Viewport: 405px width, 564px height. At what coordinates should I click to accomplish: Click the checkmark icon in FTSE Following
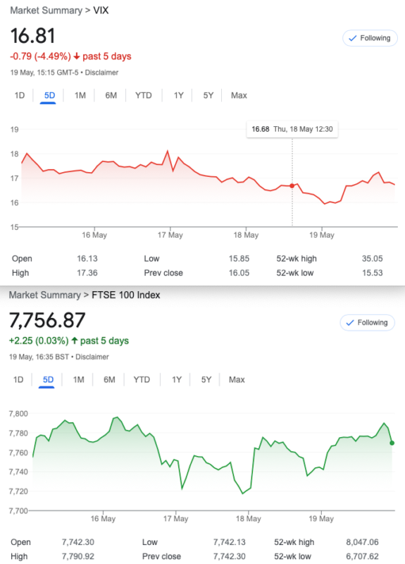pos(349,323)
